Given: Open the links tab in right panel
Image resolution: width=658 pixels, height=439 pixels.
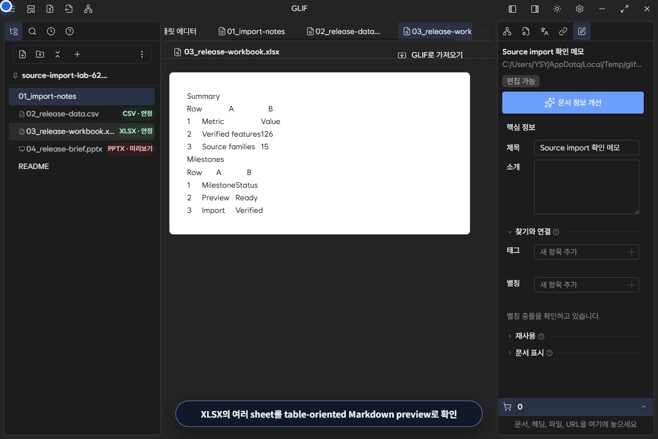Looking at the screenshot, I should coord(563,31).
